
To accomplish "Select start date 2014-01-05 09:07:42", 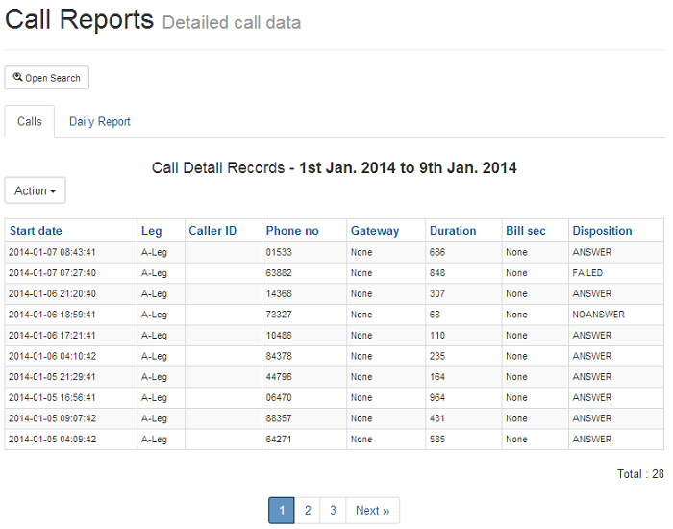I will tap(52, 418).
